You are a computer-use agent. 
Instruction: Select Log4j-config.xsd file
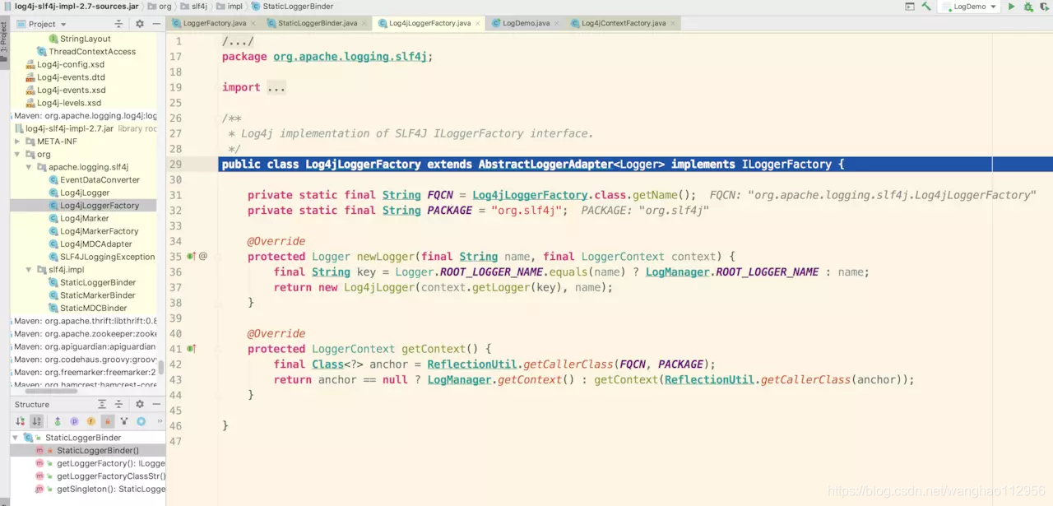click(x=71, y=64)
